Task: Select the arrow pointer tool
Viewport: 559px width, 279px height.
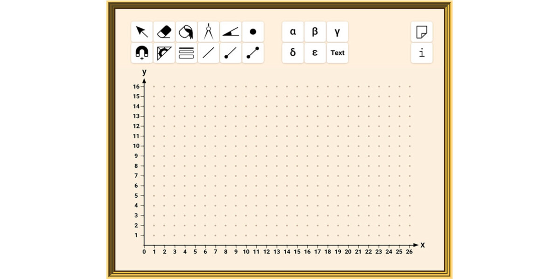Action: point(142,32)
